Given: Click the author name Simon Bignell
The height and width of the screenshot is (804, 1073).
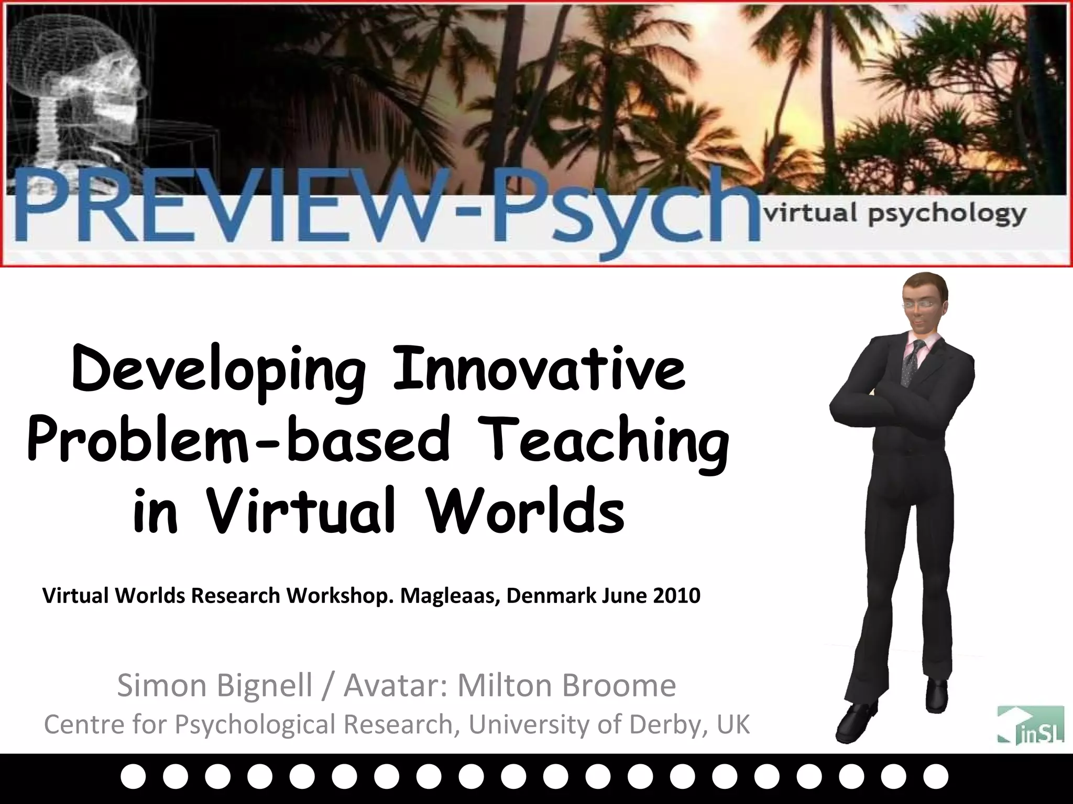Looking at the screenshot, I should click(x=215, y=686).
